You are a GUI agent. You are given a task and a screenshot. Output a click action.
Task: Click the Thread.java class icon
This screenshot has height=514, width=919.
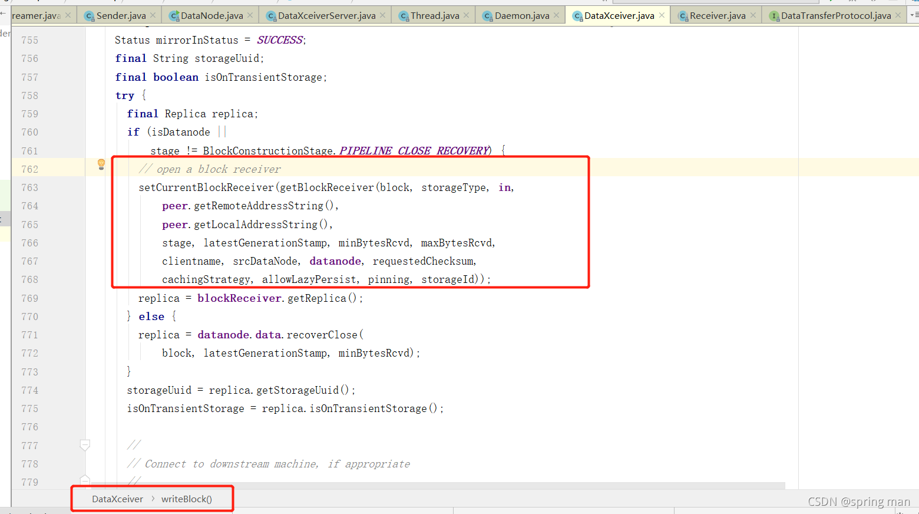404,16
